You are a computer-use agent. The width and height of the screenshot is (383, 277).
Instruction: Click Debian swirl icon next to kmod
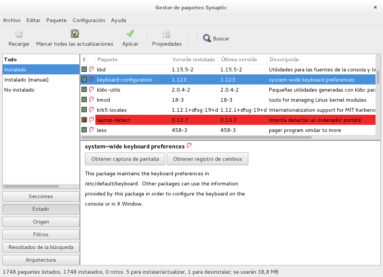92,99
